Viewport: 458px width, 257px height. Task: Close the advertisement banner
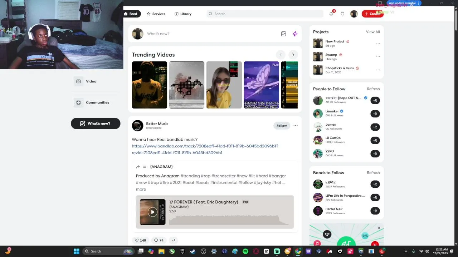point(379,228)
